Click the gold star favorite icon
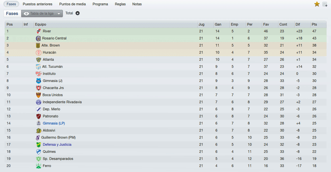Image resolution: width=331 pixels, height=172 pixels. coord(316,4)
